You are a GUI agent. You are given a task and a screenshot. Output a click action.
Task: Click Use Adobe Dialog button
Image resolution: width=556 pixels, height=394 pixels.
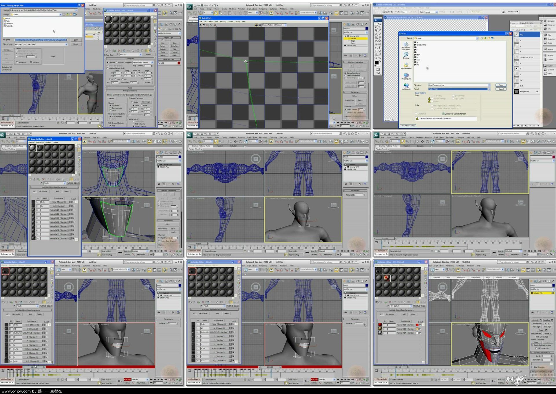pos(408,126)
